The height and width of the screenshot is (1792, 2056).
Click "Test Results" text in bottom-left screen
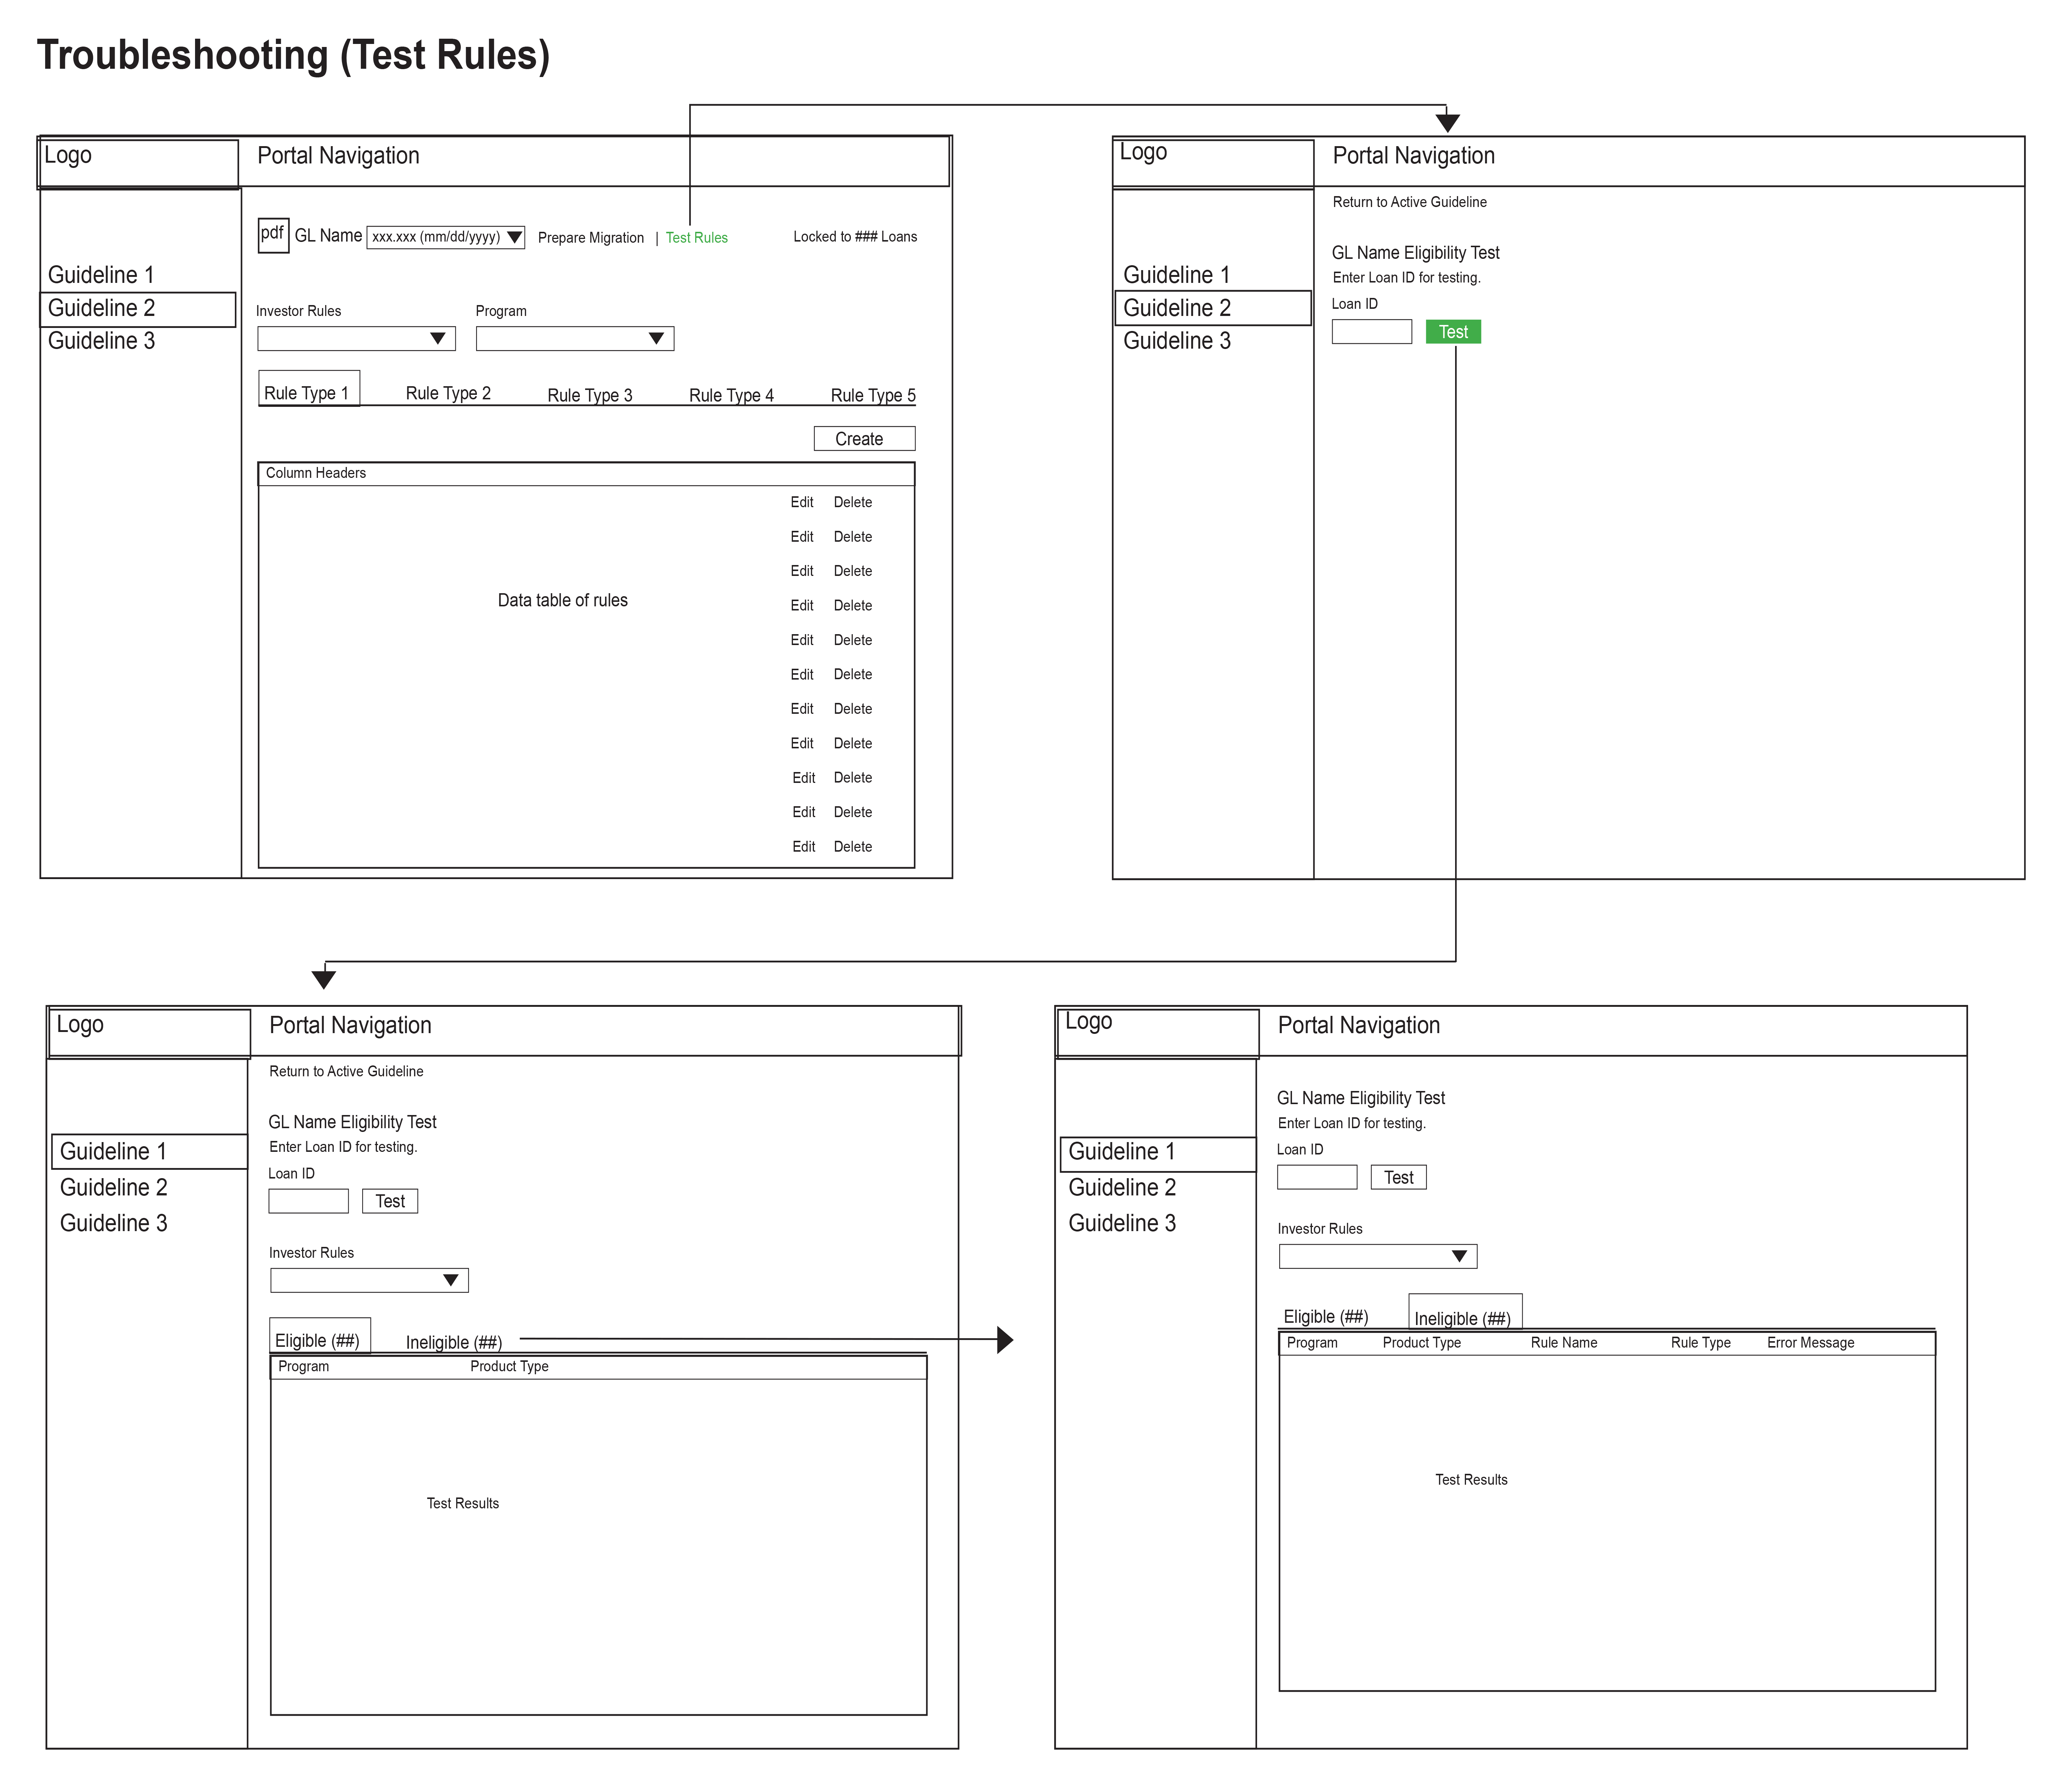pos(462,1503)
